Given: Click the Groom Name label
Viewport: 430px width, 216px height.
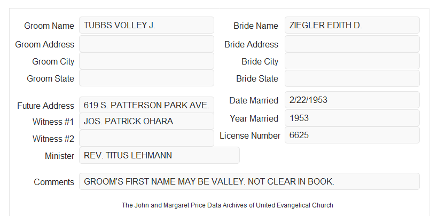Looking at the screenshot, I should click(x=49, y=26).
